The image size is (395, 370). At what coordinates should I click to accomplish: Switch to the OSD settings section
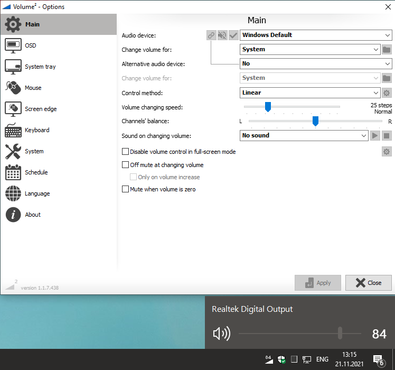point(31,45)
